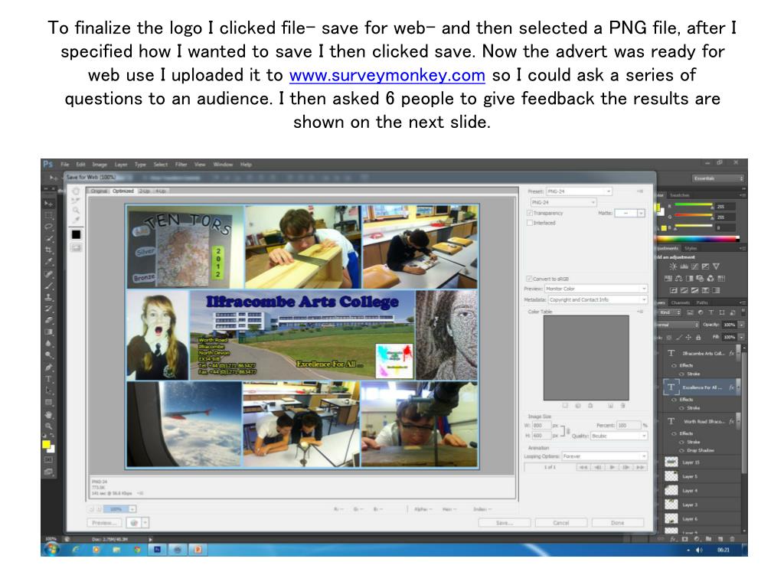Enable the Interlaced checkbox

point(530,223)
